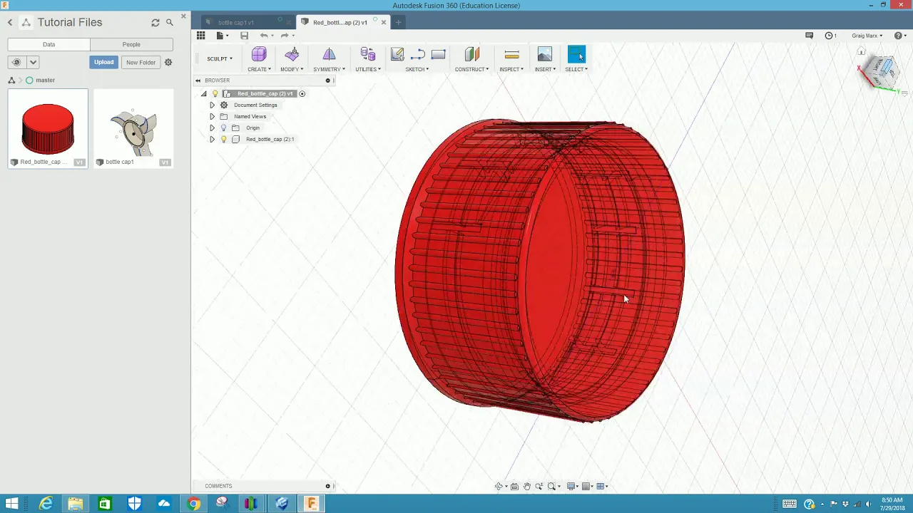
Task: Search in the data panel
Action: pos(170,23)
